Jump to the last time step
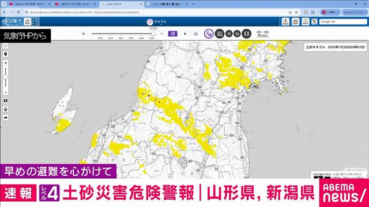Viewport: 369px width, 207px height. (x=162, y=34)
